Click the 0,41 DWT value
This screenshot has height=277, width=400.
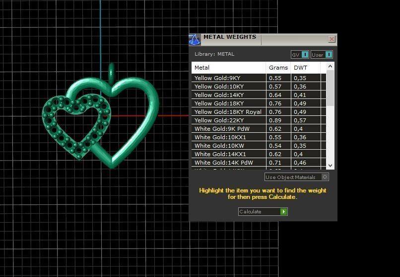tap(300, 95)
